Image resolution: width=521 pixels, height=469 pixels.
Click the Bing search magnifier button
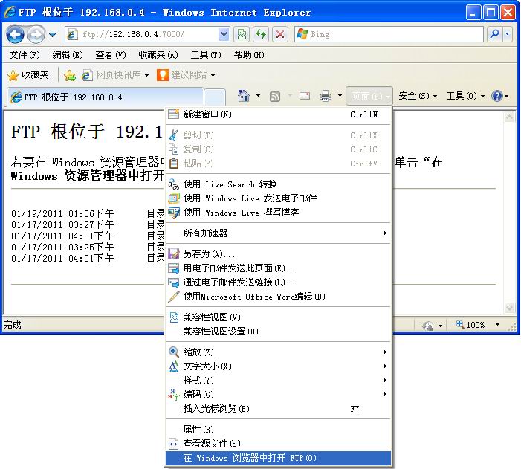coord(494,34)
